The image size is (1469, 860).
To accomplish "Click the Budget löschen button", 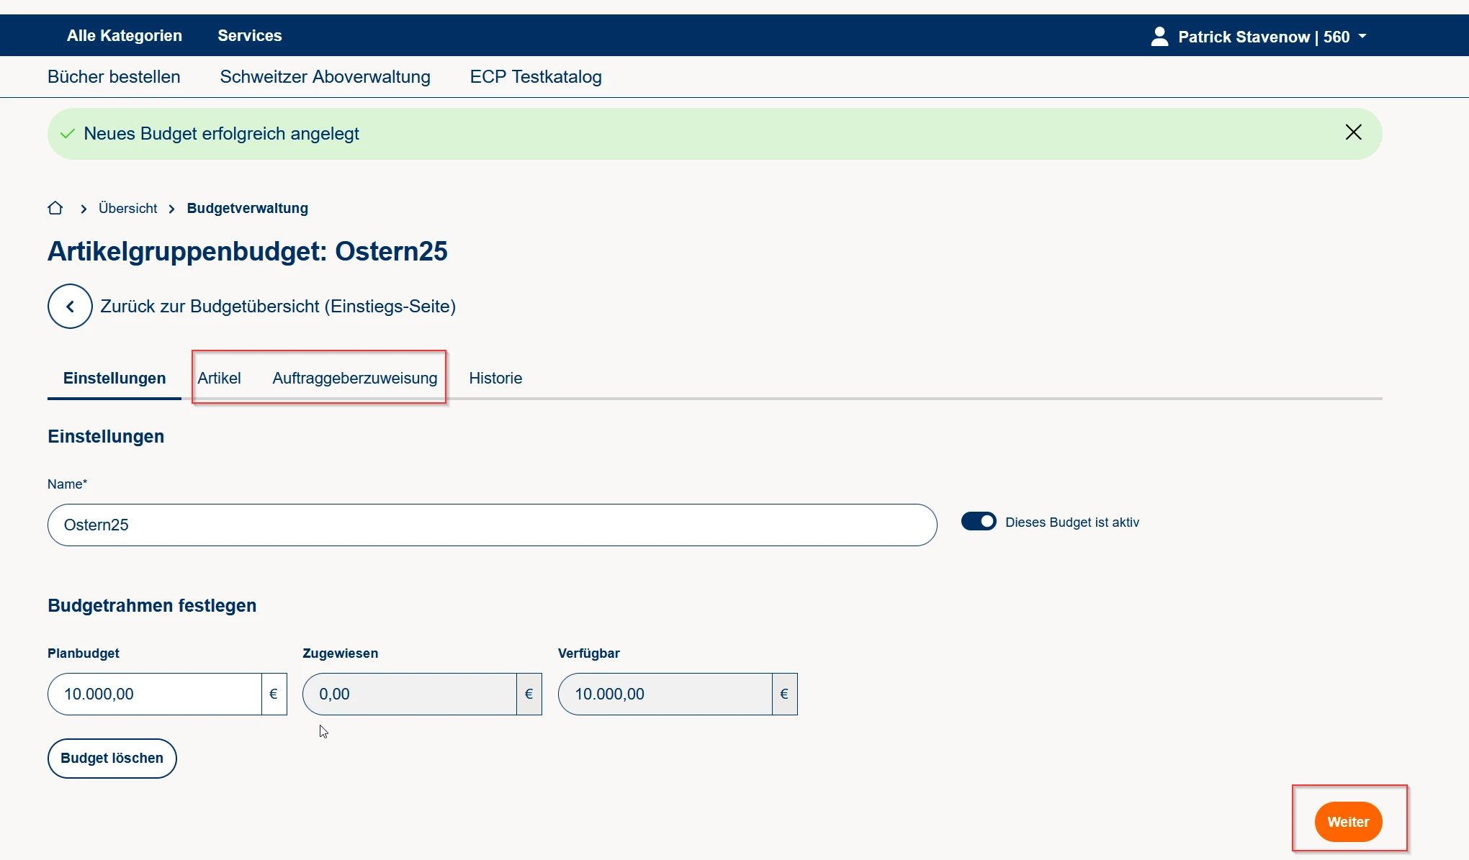I will coord(112,759).
